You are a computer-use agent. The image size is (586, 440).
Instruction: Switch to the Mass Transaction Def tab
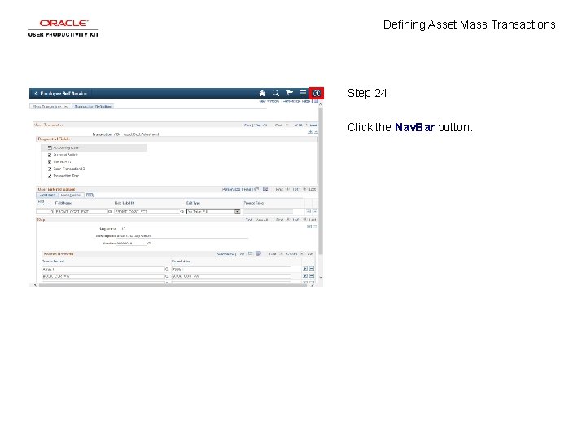point(50,107)
